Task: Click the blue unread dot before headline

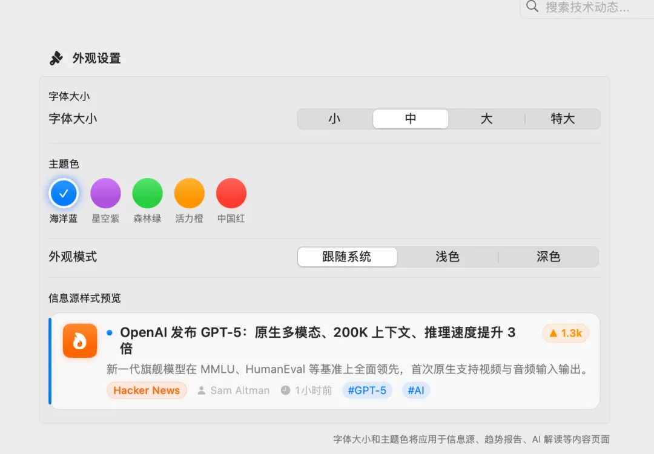Action: point(110,332)
